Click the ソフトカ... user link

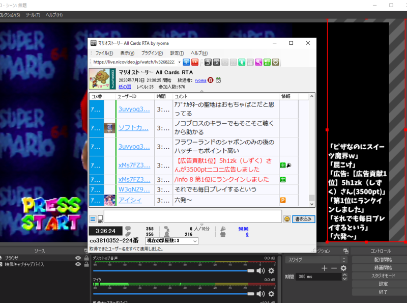pos(133,128)
